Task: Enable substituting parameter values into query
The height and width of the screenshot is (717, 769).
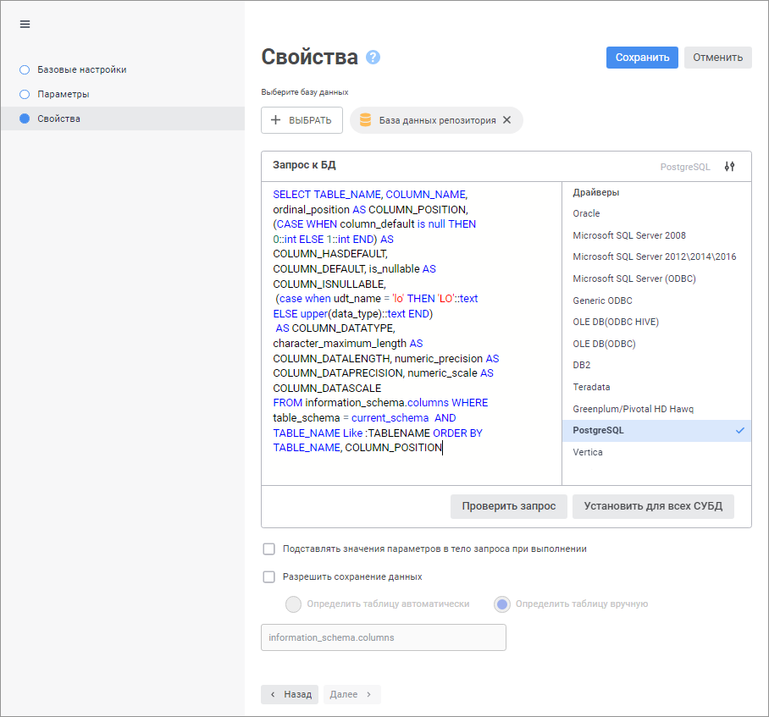Action: pyautogui.click(x=269, y=549)
